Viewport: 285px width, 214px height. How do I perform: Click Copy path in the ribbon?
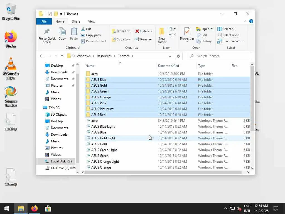point(91,35)
